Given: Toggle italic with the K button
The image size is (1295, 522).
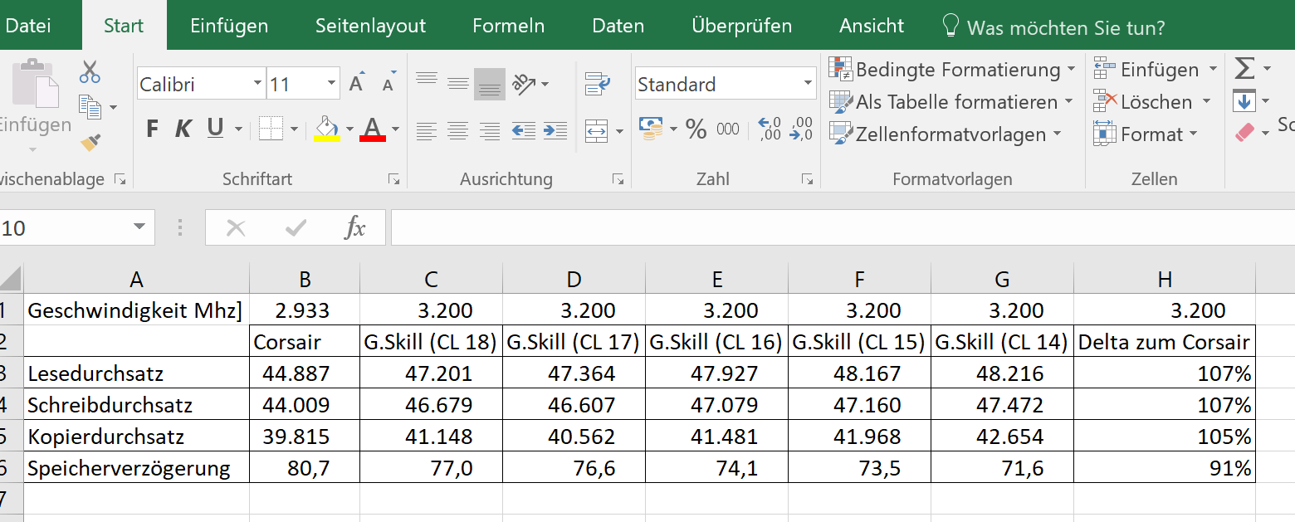Looking at the screenshot, I should [183, 129].
